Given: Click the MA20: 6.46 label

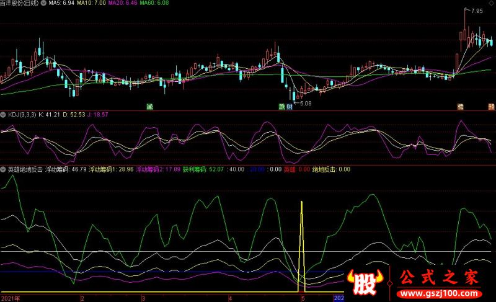Looking at the screenshot, I should click(x=123, y=3).
